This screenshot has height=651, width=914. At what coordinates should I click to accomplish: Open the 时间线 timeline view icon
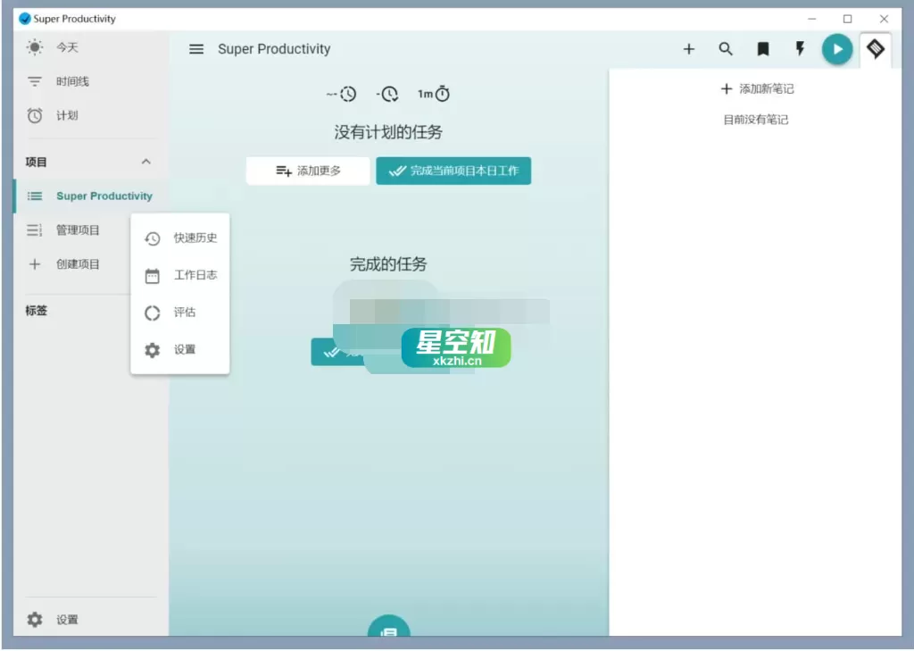(34, 81)
